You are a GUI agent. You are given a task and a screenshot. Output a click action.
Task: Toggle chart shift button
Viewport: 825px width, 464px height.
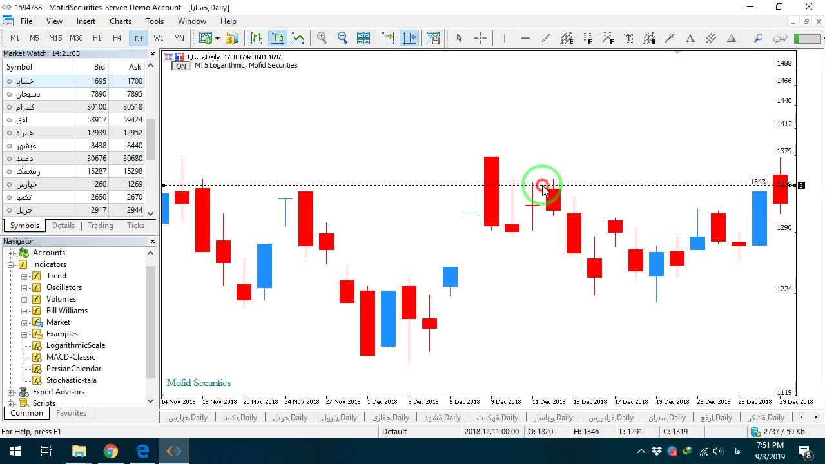pos(409,38)
